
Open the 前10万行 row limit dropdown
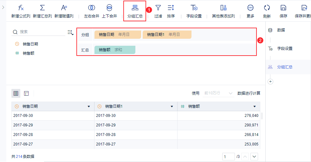[x=218, y=93]
